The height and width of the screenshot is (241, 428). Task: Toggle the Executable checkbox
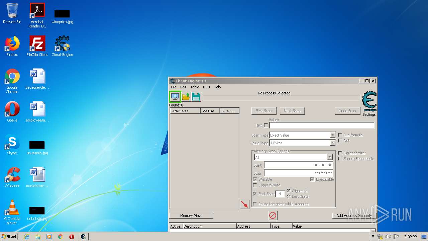(x=312, y=179)
